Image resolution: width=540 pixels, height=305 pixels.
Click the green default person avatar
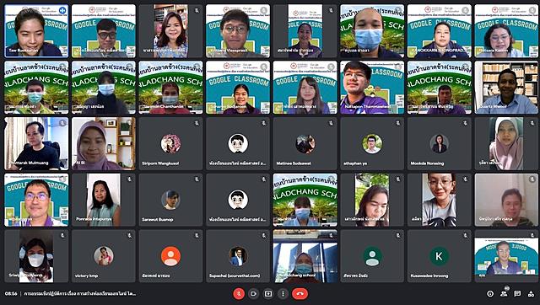point(372,256)
